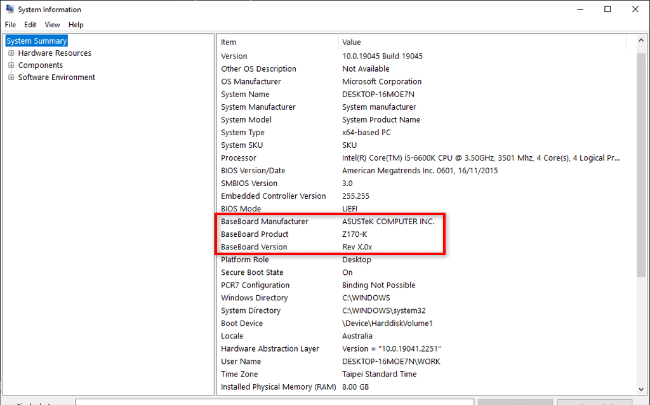The image size is (650, 405).
Task: Select the Processor row
Action: (x=422, y=158)
